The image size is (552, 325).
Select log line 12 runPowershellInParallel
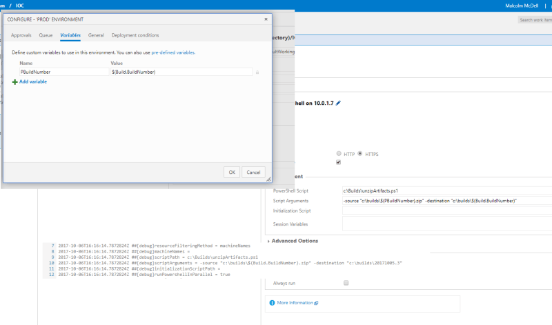click(144, 275)
